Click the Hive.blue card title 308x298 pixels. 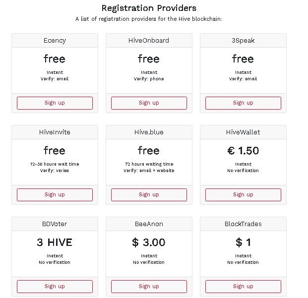[149, 132]
